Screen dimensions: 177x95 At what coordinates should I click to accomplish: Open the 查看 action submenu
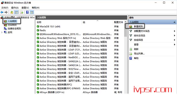coord(136,45)
